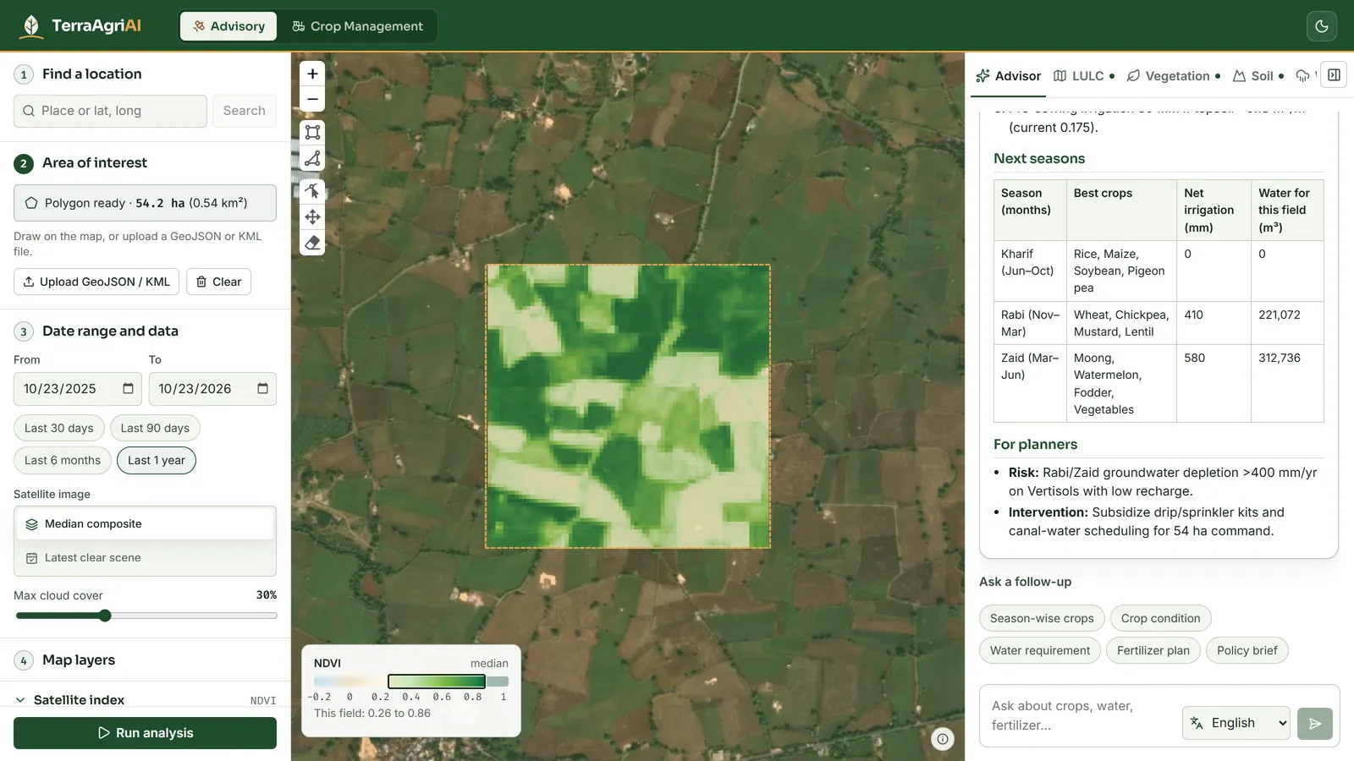1354x761 pixels.
Task: Click the '221,072' water value cell
Action: point(1287,323)
